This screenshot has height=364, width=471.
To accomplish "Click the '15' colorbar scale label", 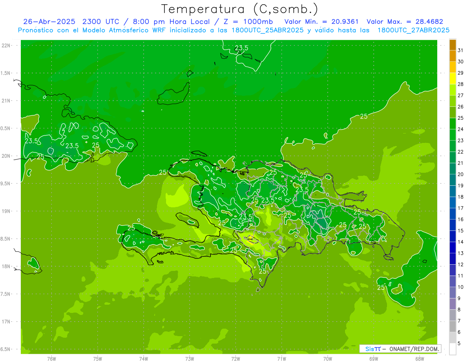I will [x=461, y=230].
